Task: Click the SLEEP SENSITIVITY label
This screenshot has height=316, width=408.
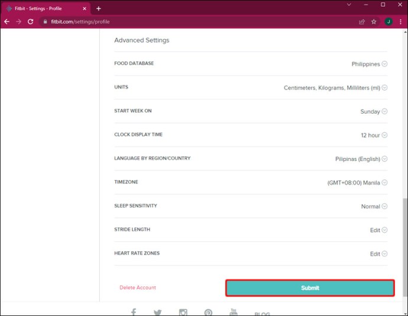Action: [135, 205]
